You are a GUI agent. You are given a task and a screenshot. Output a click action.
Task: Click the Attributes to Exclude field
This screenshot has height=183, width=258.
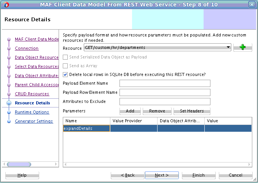click(x=165, y=102)
